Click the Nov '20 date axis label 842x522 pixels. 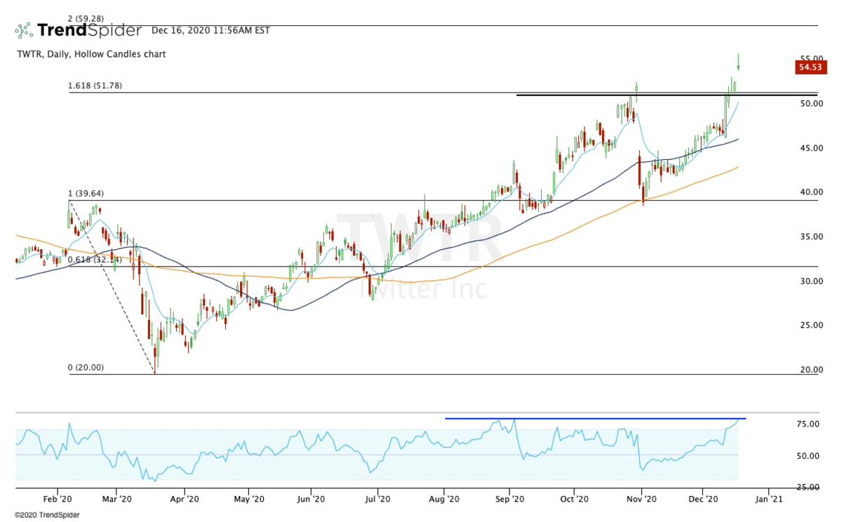tap(640, 499)
